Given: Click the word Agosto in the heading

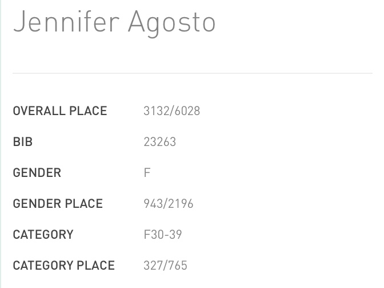Looking at the screenshot, I should (171, 24).
